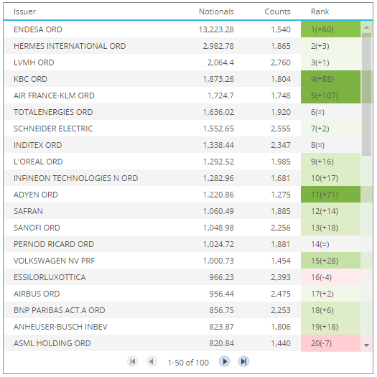Select LVMH ORD issuer
377x377 pixels.
click(x=34, y=62)
